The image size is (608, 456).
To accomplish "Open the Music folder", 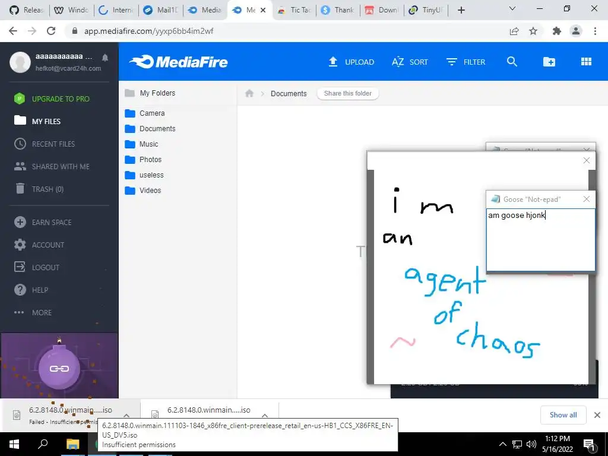I will (x=141, y=144).
